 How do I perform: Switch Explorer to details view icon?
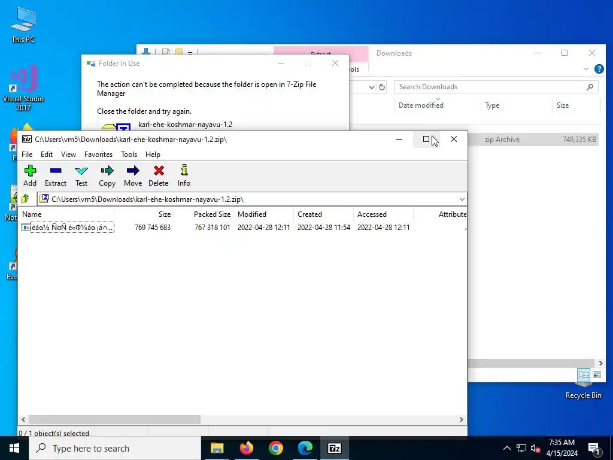coord(584,375)
